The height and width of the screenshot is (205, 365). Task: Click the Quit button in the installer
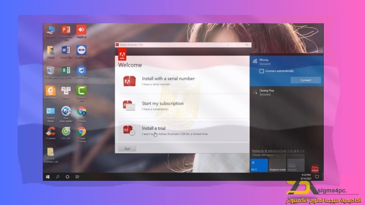[x=127, y=149]
